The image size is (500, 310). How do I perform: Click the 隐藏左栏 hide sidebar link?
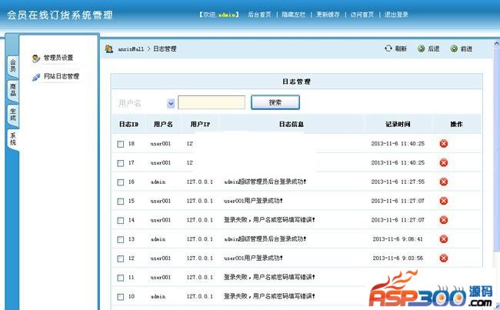pyautogui.click(x=295, y=15)
